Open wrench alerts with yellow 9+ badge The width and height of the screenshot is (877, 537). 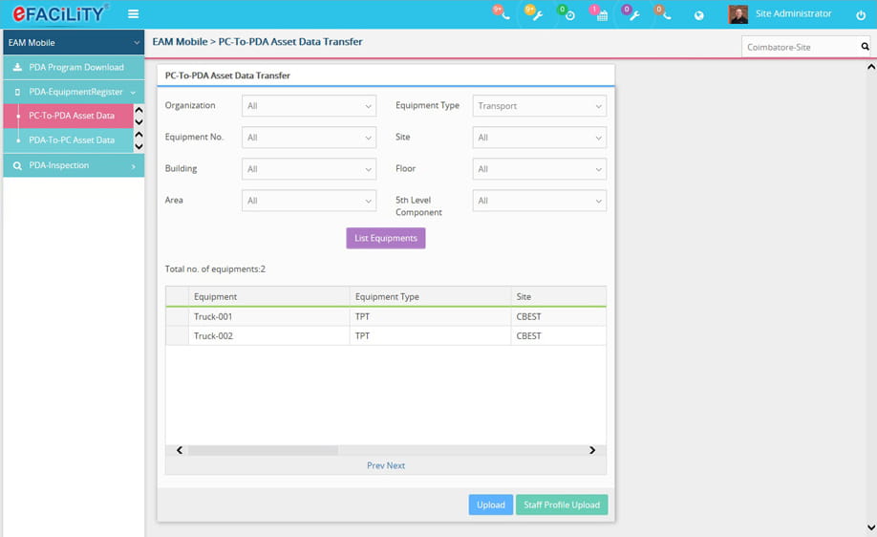point(535,14)
